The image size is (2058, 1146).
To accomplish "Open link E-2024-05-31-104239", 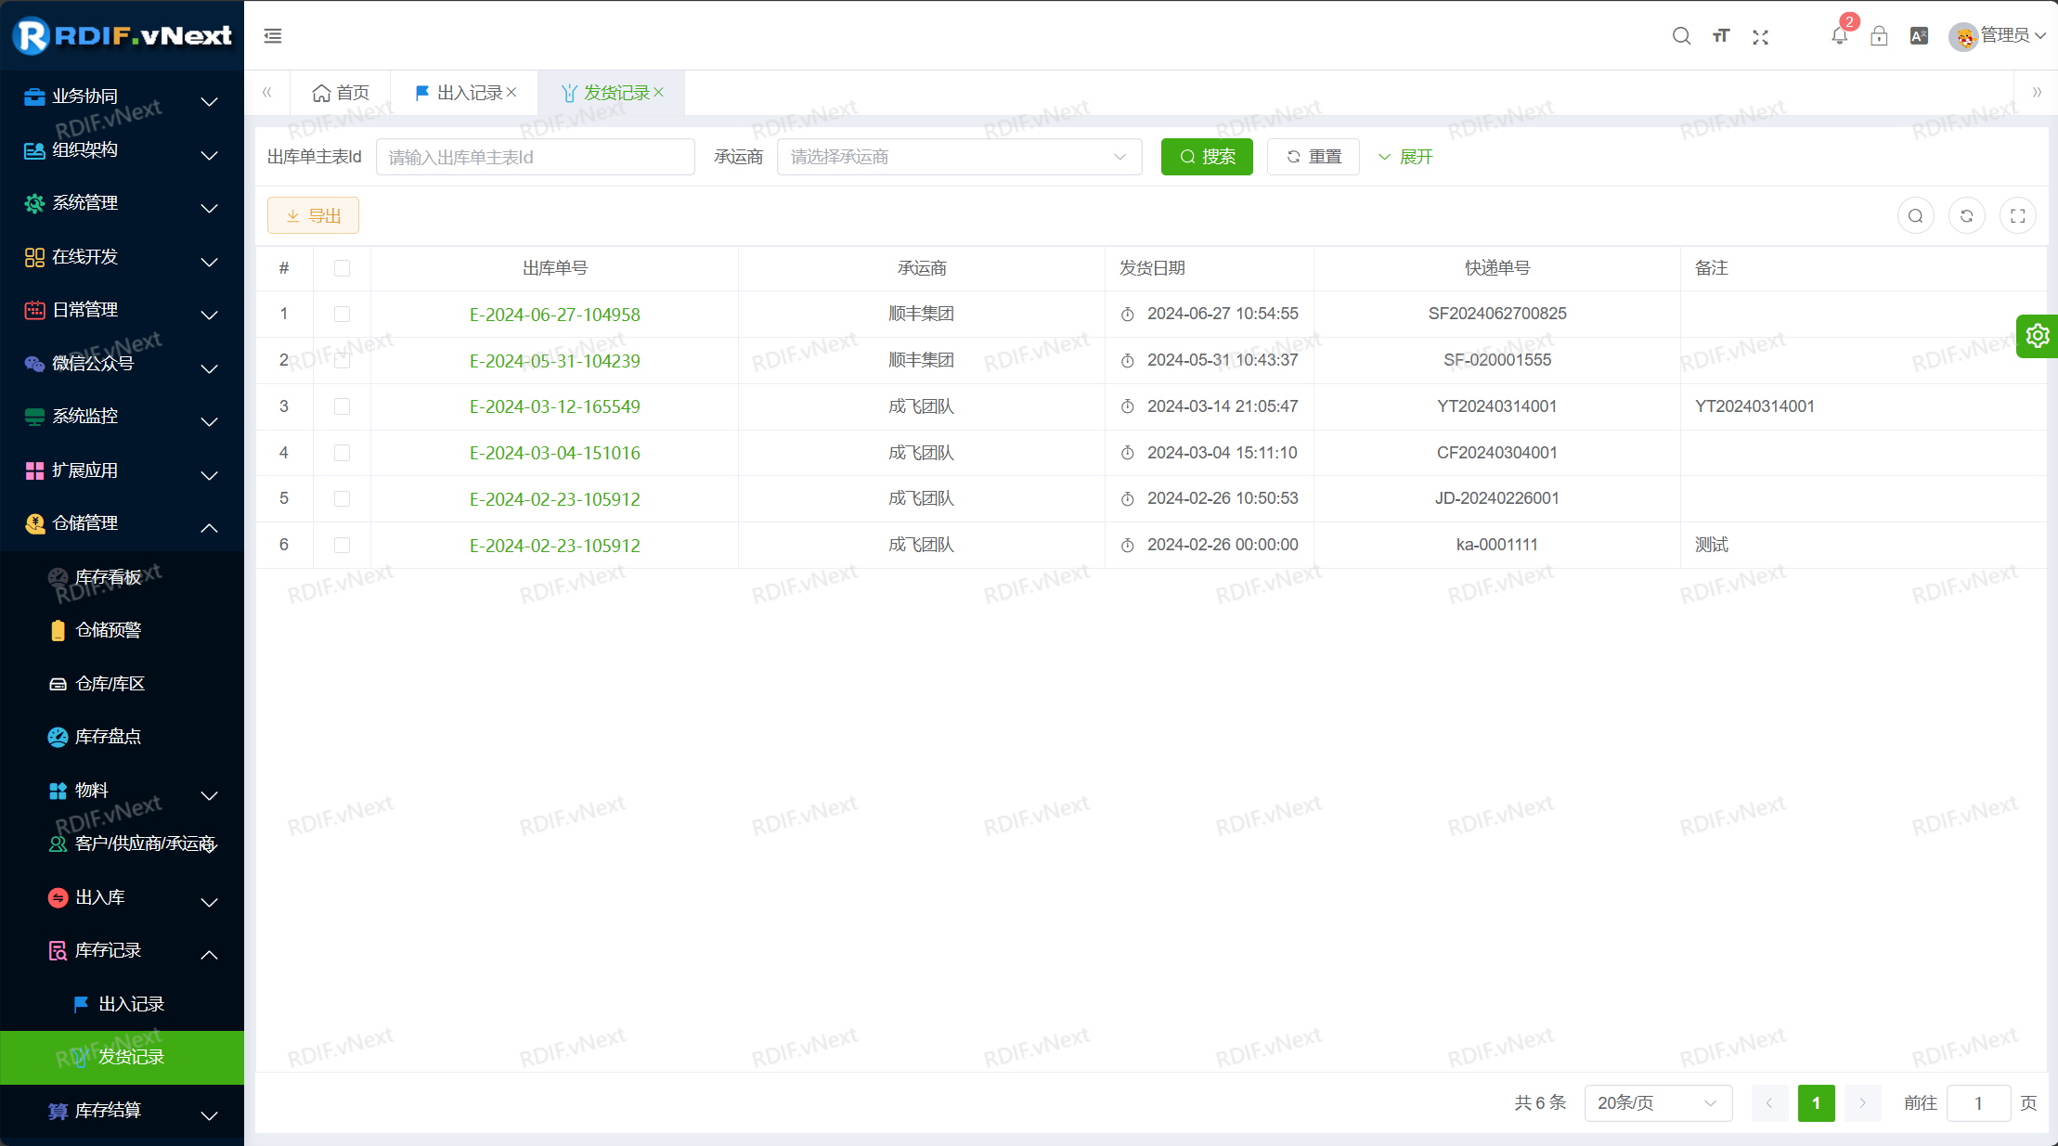I will tap(554, 361).
